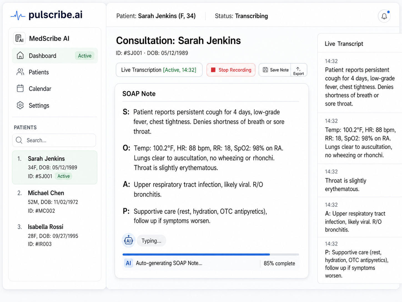
Task: Select patient Michael Chen from the list
Action: point(46,193)
